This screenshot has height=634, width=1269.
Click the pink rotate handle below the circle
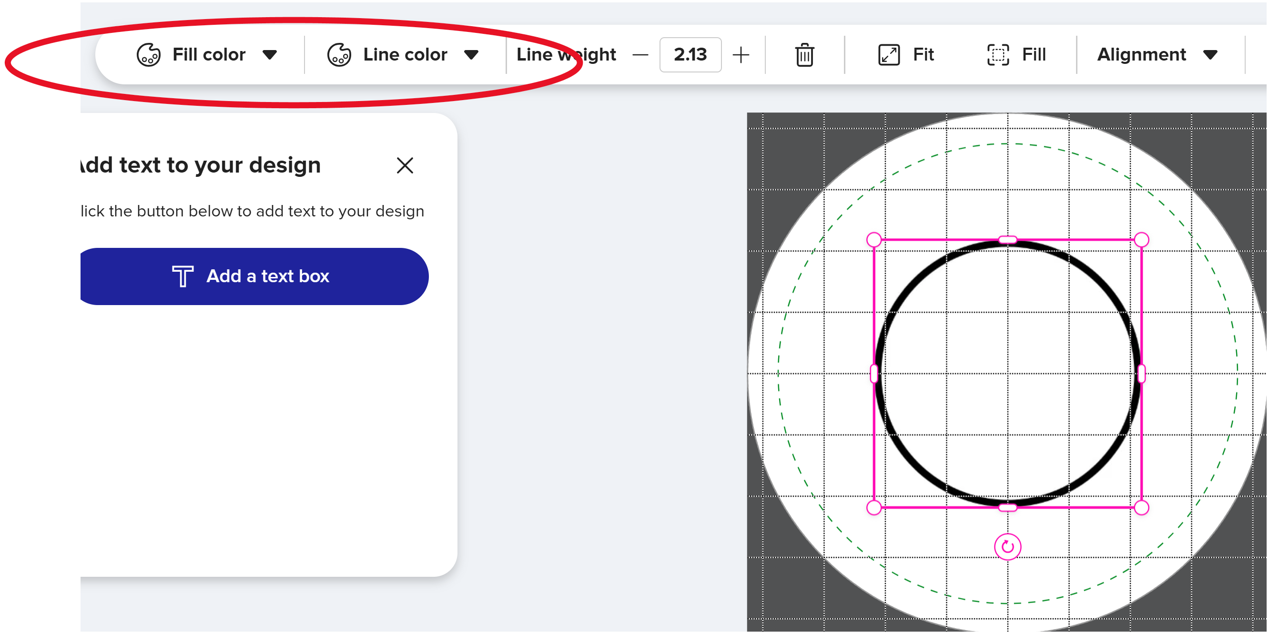click(1007, 547)
